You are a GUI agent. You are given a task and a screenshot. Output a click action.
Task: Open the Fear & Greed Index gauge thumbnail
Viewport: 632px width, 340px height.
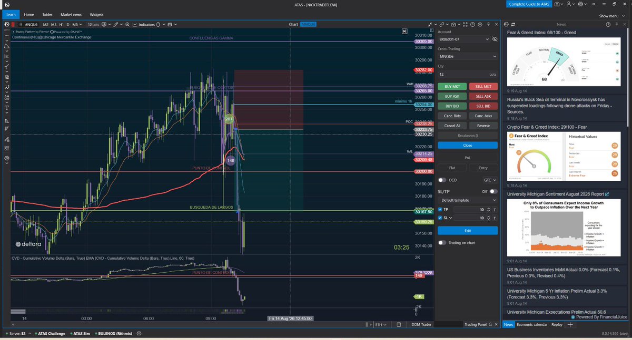click(x=565, y=62)
